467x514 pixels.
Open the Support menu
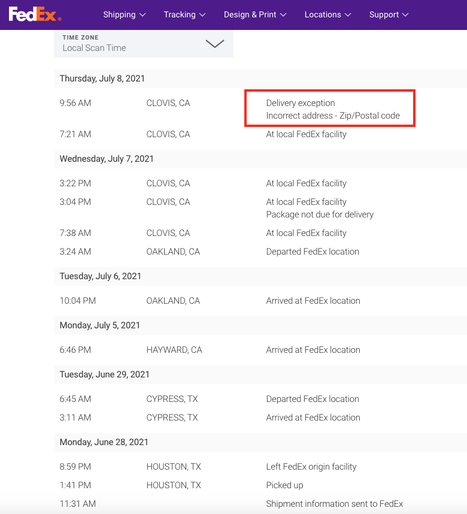pyautogui.click(x=389, y=15)
